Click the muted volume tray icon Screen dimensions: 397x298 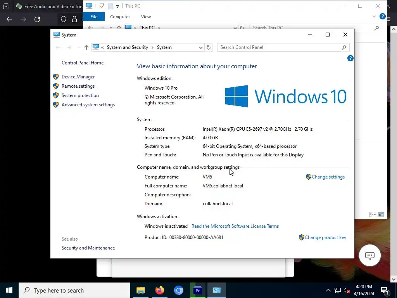point(347,290)
